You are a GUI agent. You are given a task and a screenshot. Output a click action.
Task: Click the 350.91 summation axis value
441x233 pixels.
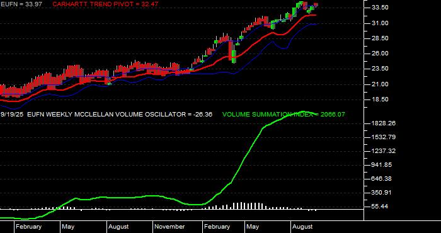[x=382, y=193]
